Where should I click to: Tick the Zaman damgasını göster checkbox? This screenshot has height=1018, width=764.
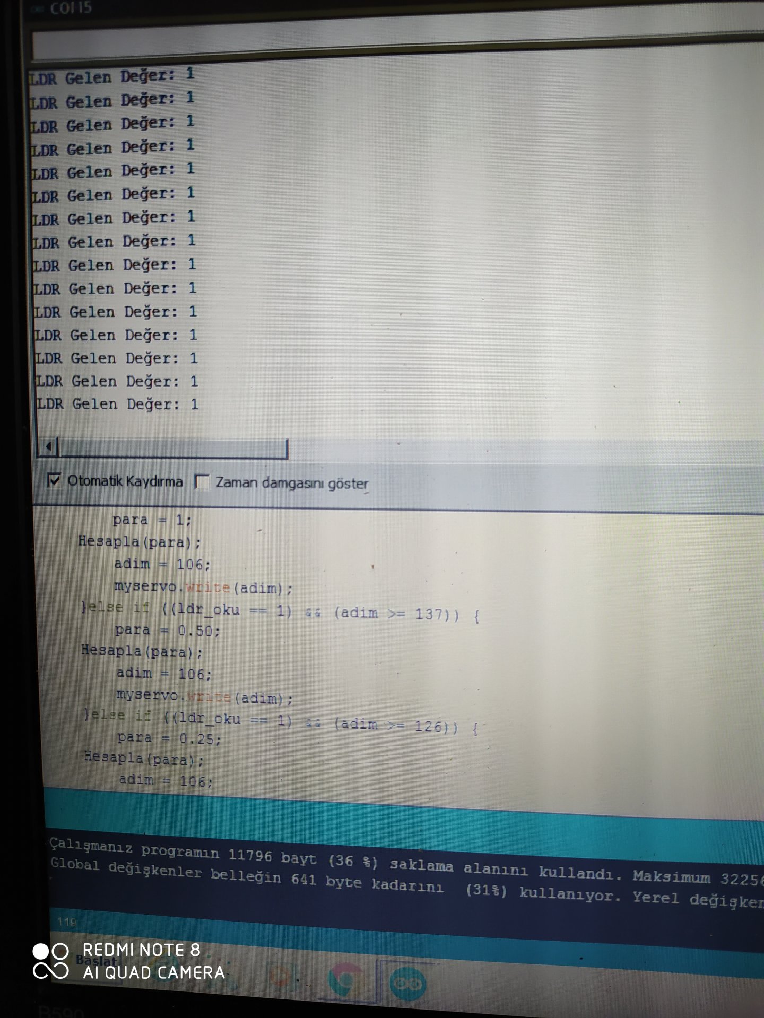pos(202,482)
